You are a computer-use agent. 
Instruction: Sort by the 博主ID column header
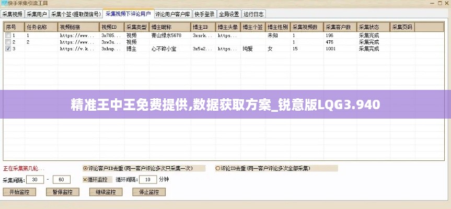(x=203, y=27)
